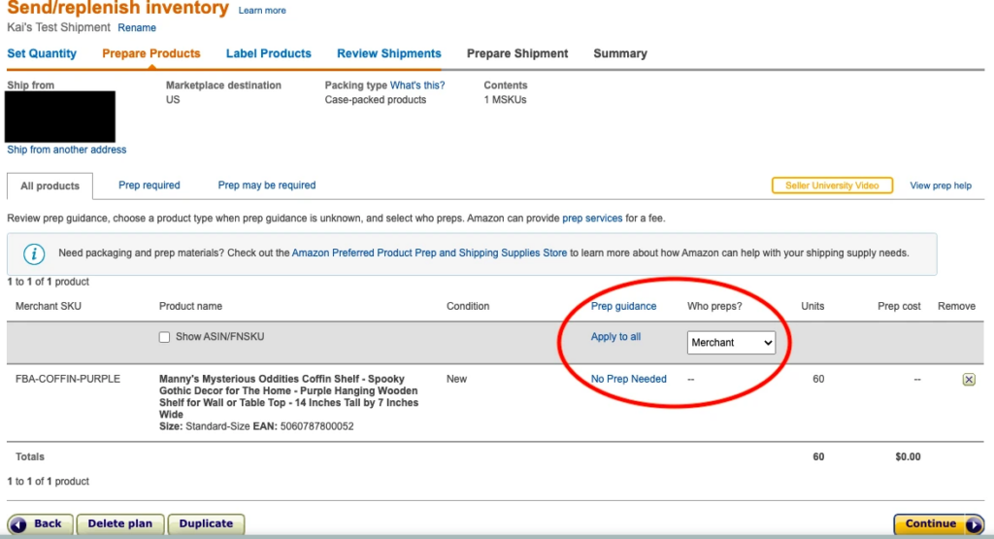Go to the Review Shipments step
Image resolution: width=994 pixels, height=539 pixels.
389,53
